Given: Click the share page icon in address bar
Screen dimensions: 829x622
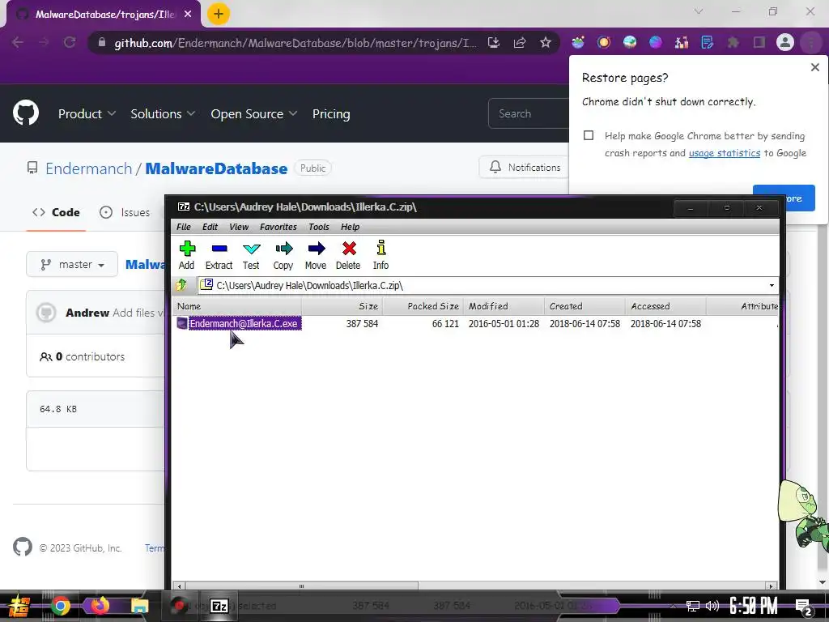Looking at the screenshot, I should [x=520, y=42].
